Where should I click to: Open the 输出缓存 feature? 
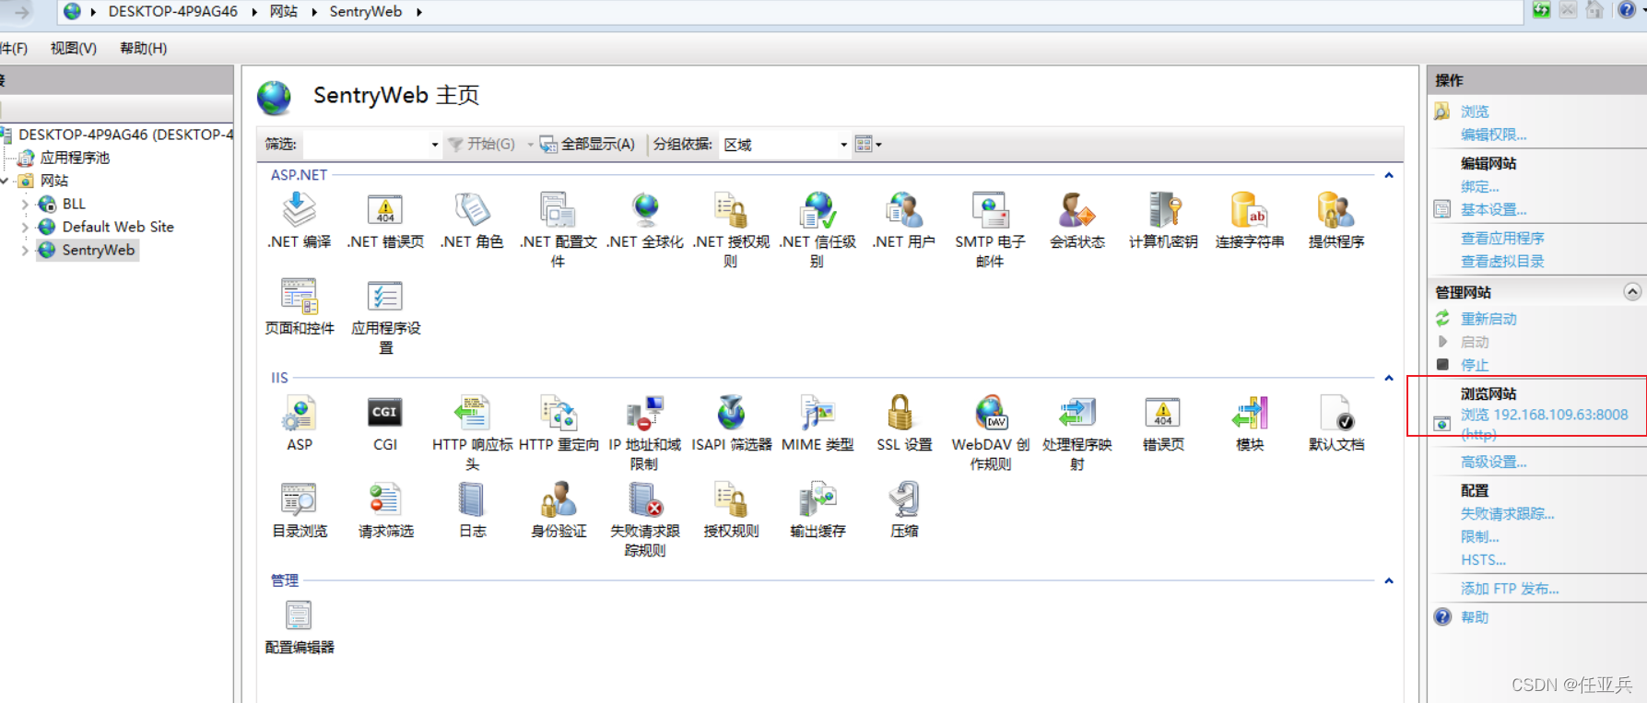(x=818, y=510)
